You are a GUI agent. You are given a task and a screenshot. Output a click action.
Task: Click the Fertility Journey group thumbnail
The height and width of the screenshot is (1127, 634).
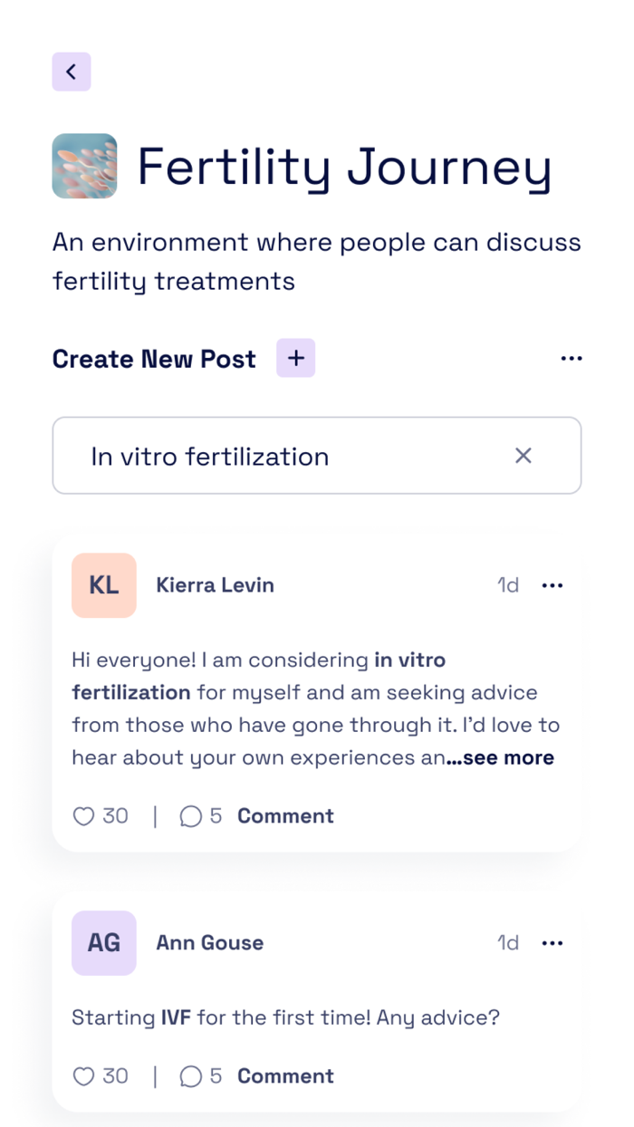[x=84, y=167]
